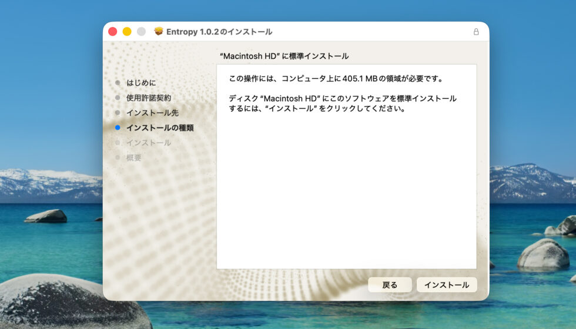
Task: Click the heading “Macintosh HD” に標準インストール
Action: (x=284, y=56)
